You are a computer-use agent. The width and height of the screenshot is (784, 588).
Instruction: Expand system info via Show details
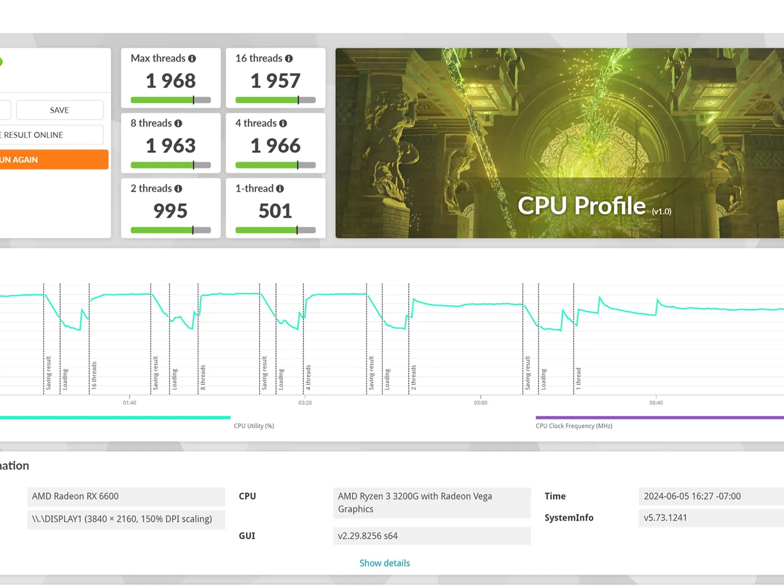(384, 563)
